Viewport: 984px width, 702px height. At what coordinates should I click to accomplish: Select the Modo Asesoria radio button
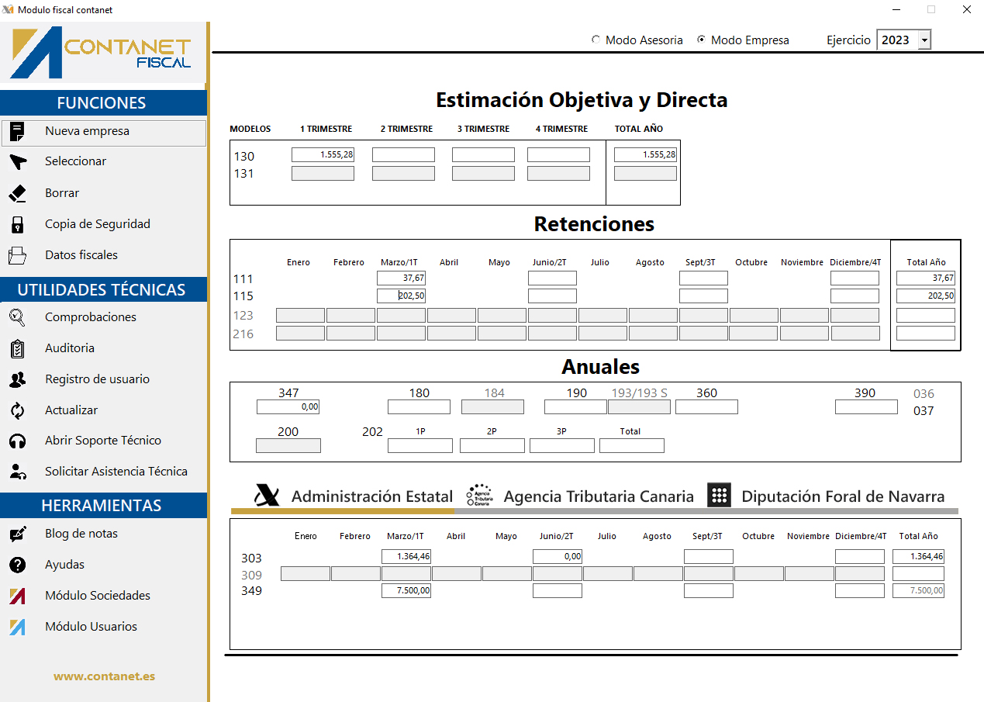click(x=596, y=40)
